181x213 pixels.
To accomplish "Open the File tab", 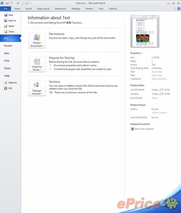I will coord(6,9).
